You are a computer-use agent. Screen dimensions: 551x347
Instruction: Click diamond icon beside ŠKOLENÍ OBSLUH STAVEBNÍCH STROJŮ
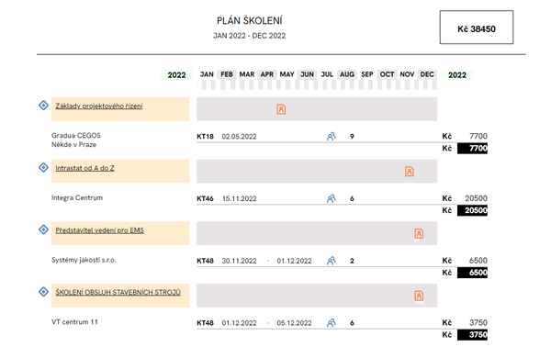43,292
